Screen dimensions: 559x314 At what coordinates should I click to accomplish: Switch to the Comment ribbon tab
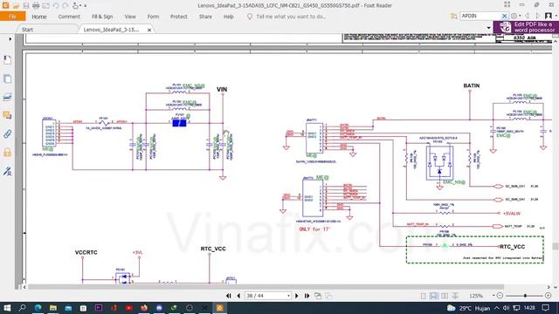coord(69,17)
